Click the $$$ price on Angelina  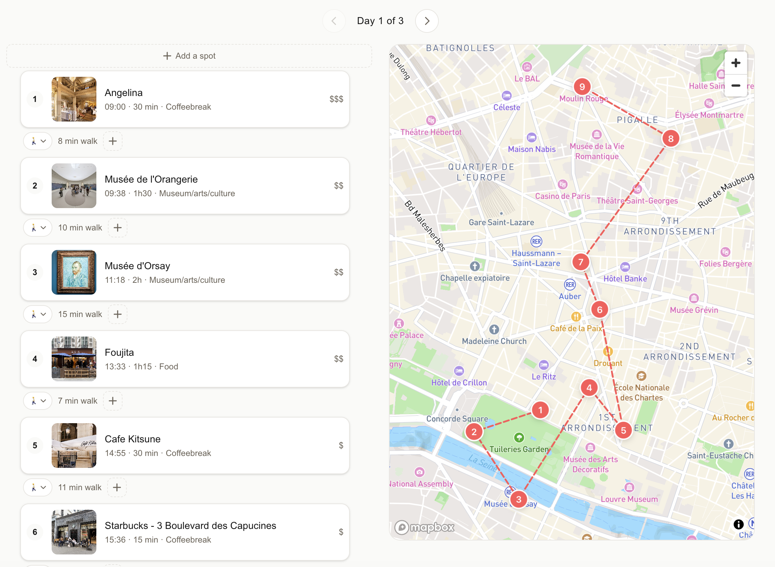pyautogui.click(x=336, y=99)
